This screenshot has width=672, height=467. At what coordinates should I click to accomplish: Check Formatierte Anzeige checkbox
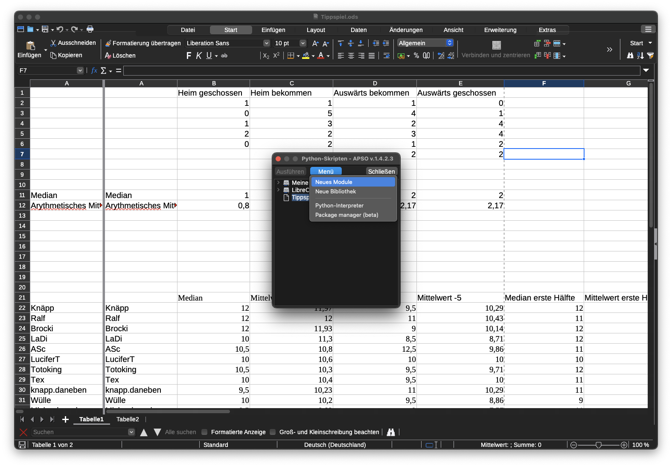point(204,432)
